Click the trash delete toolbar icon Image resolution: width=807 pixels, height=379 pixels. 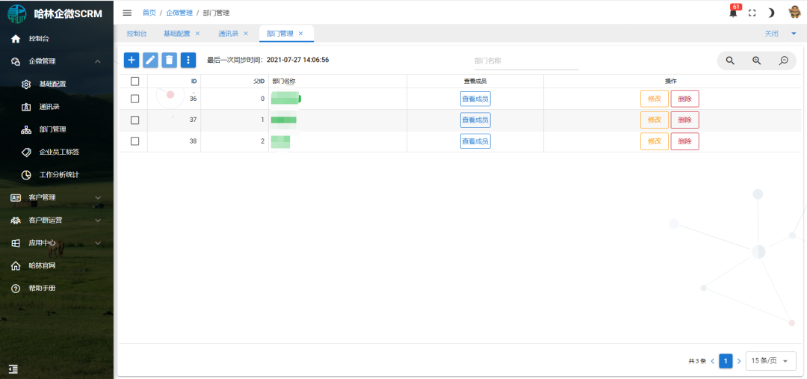tap(170, 60)
